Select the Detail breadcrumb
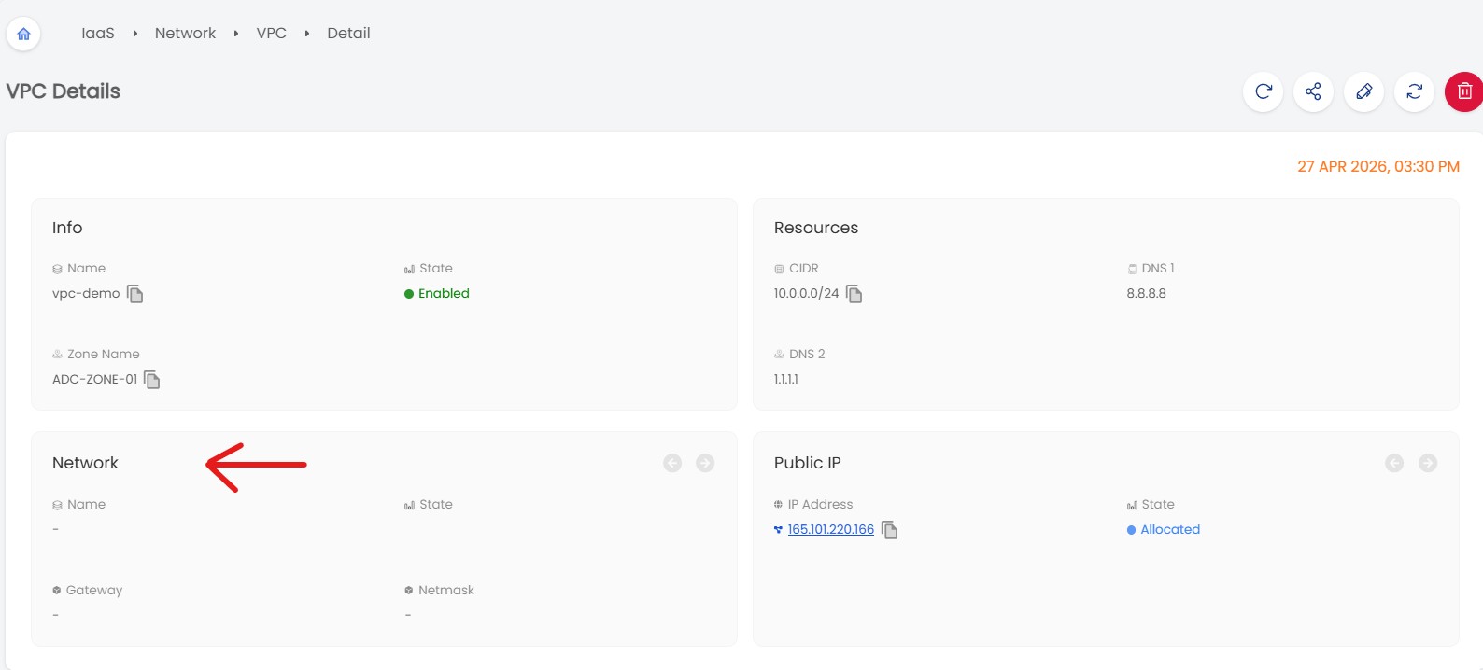This screenshot has width=1483, height=670. click(x=348, y=34)
